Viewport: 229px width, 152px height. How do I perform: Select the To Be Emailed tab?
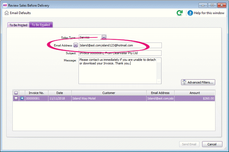41,25
